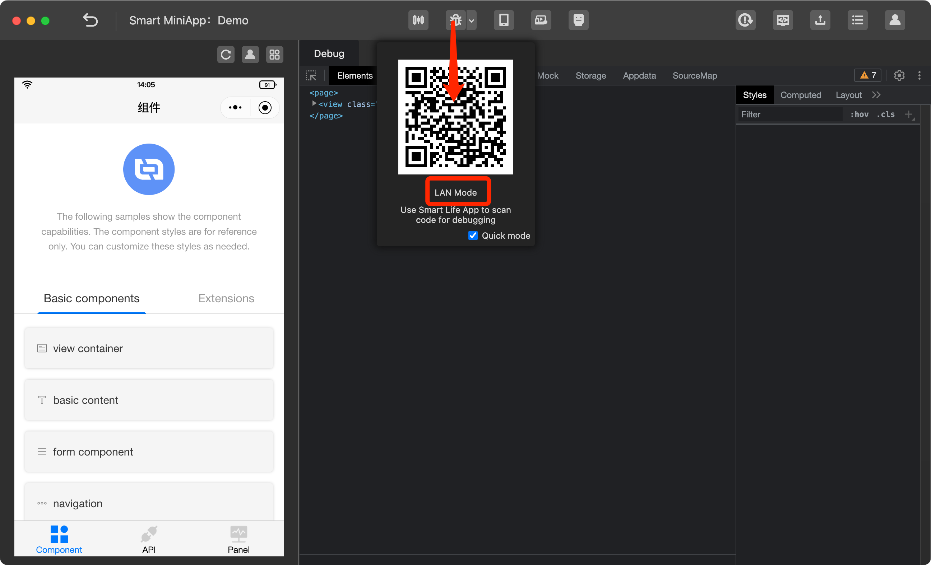Viewport: 931px width, 565px height.
Task: Click the mini app circle close button
Action: pos(265,108)
